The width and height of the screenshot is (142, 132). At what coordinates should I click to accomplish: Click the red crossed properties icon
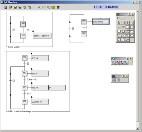pyautogui.click(x=122, y=62)
